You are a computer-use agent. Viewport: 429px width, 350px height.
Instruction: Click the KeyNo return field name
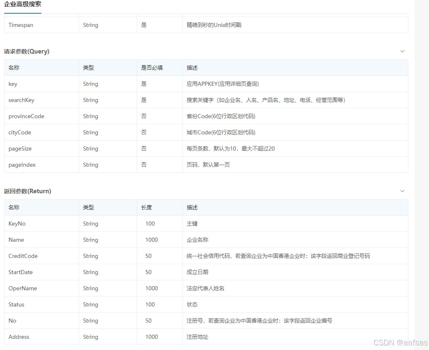(17, 224)
